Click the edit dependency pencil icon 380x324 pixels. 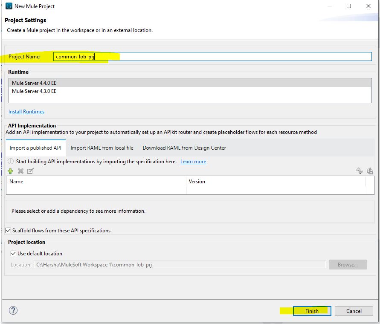(30, 171)
